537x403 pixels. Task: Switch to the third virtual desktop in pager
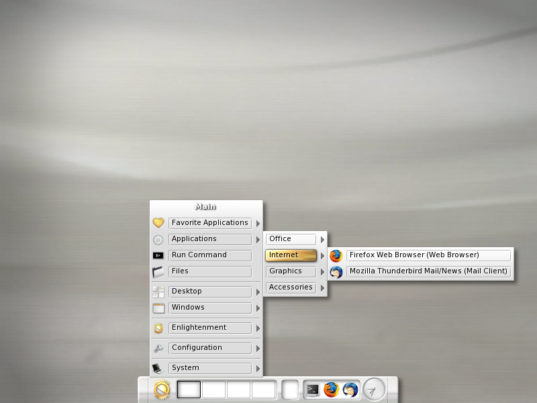click(x=238, y=390)
